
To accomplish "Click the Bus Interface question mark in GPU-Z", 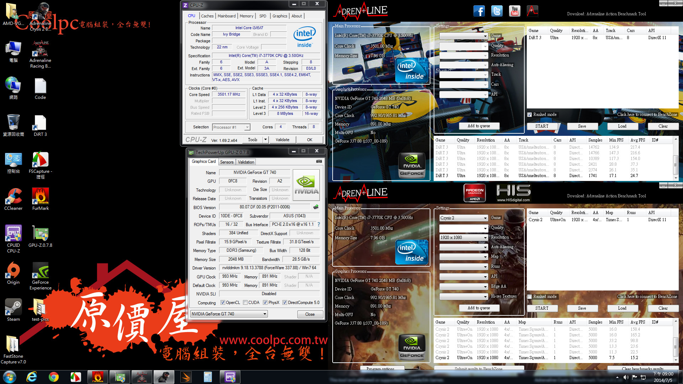I will 319,224.
